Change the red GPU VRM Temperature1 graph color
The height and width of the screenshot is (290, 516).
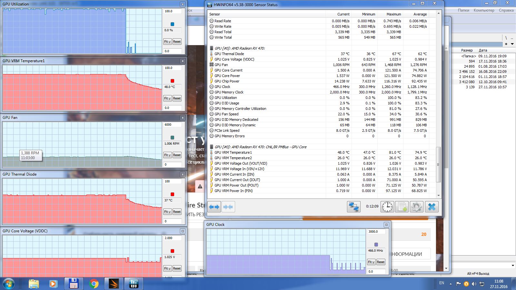172,81
